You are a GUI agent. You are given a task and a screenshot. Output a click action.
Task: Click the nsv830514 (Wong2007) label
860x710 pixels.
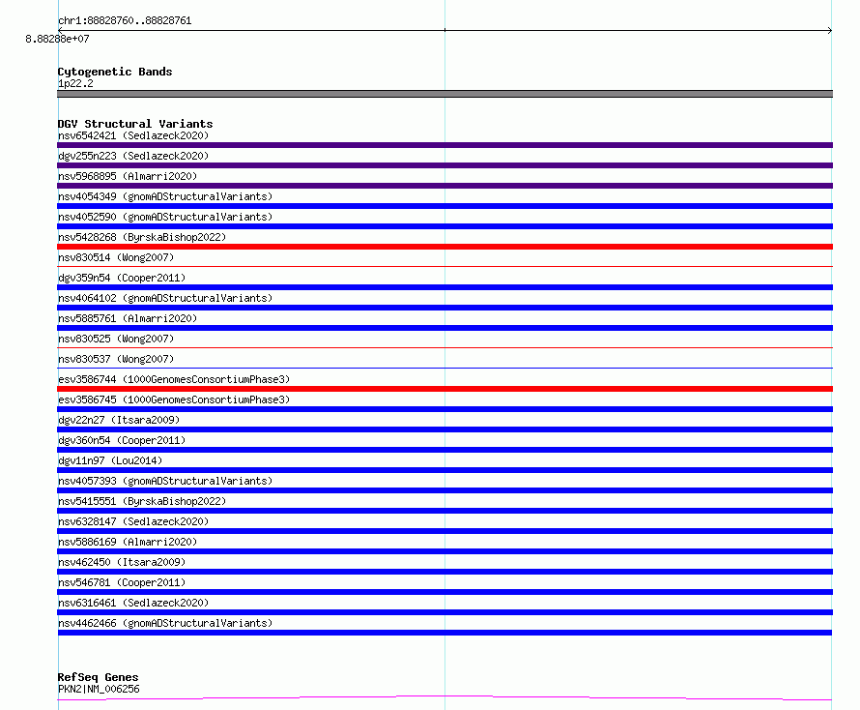[x=116, y=257]
